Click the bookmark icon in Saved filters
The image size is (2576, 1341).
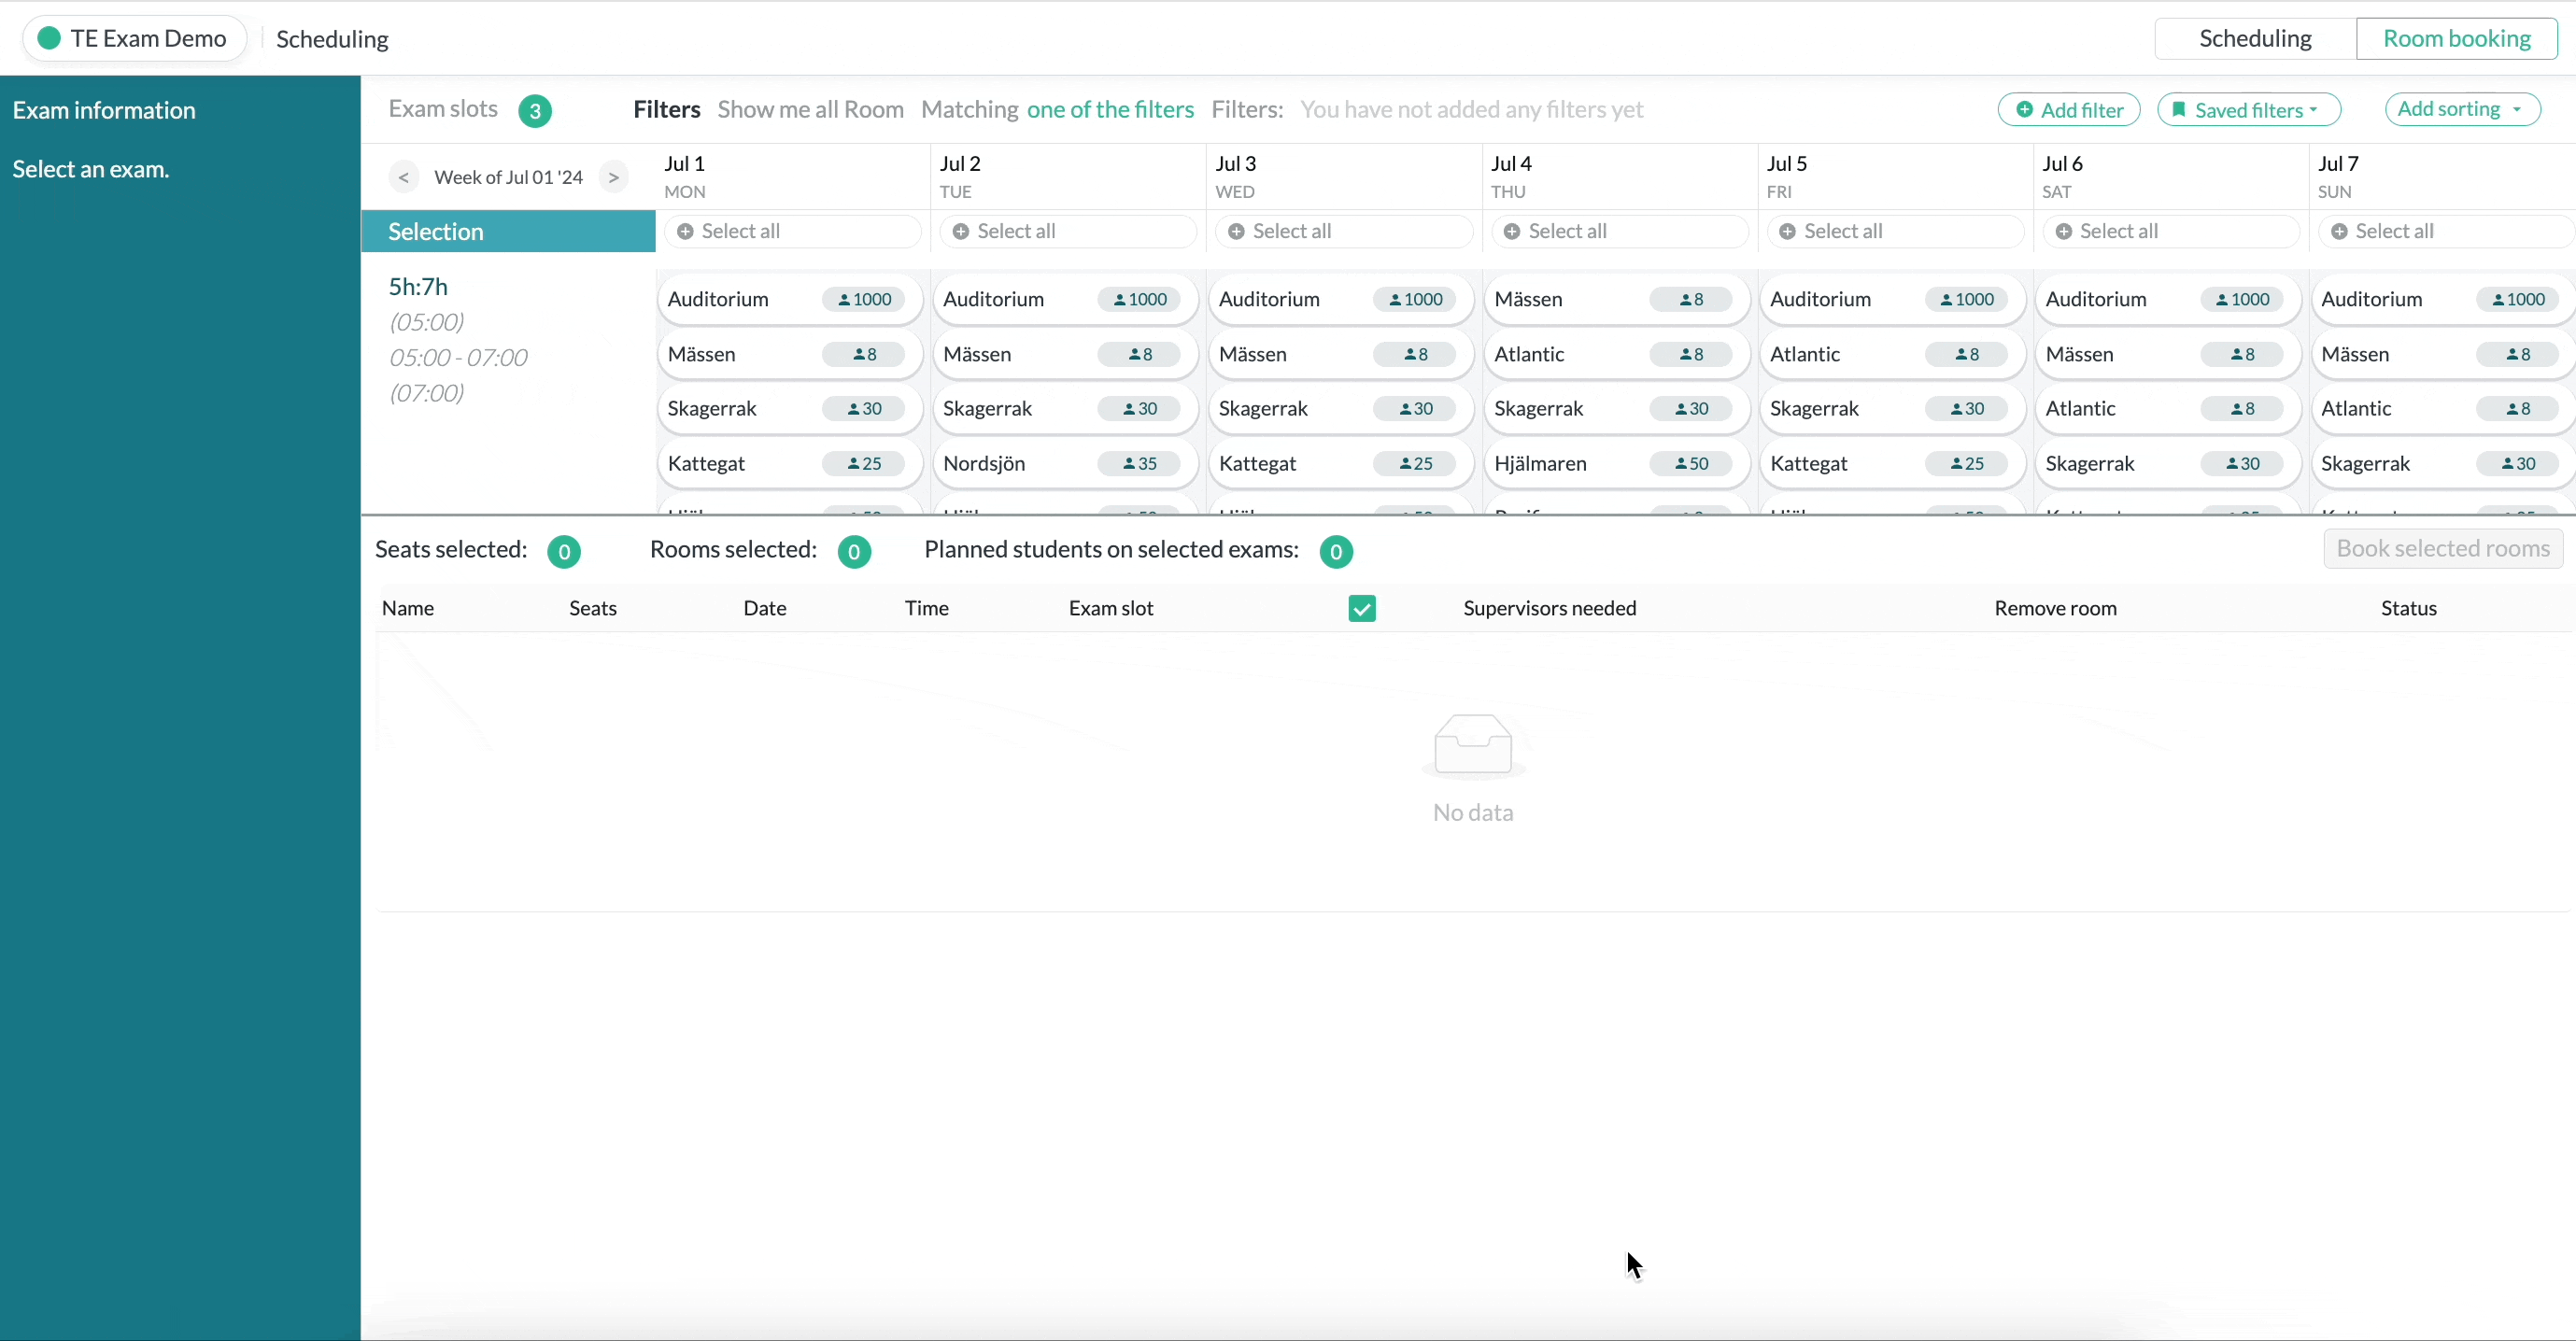[x=2179, y=110]
